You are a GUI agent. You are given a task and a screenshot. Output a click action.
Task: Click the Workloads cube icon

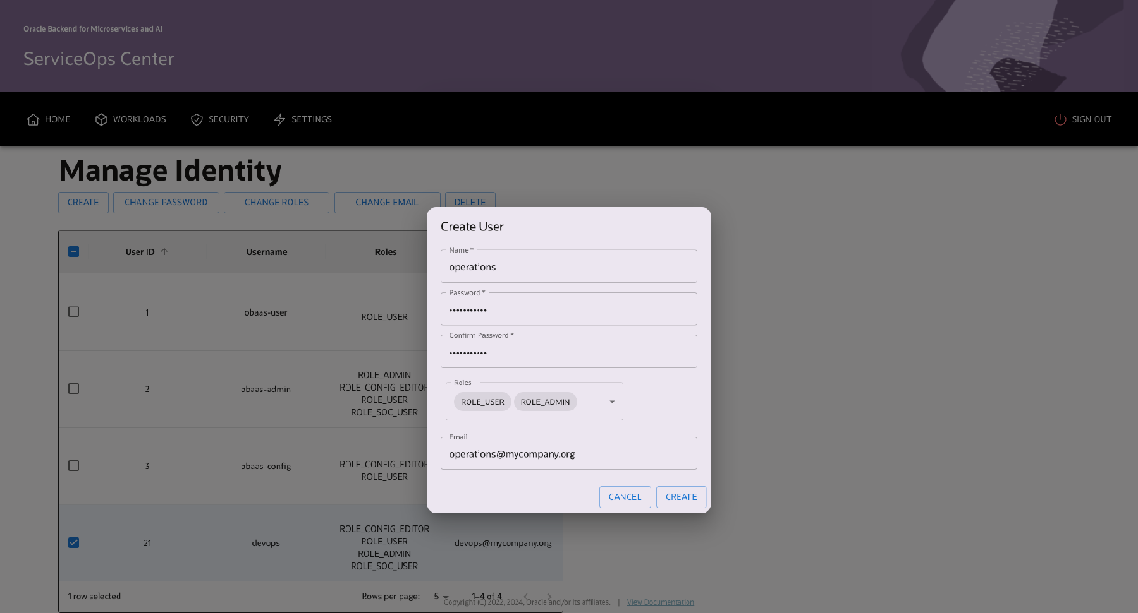coord(101,119)
